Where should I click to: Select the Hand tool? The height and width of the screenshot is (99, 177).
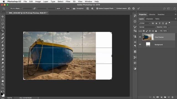tap(2, 81)
